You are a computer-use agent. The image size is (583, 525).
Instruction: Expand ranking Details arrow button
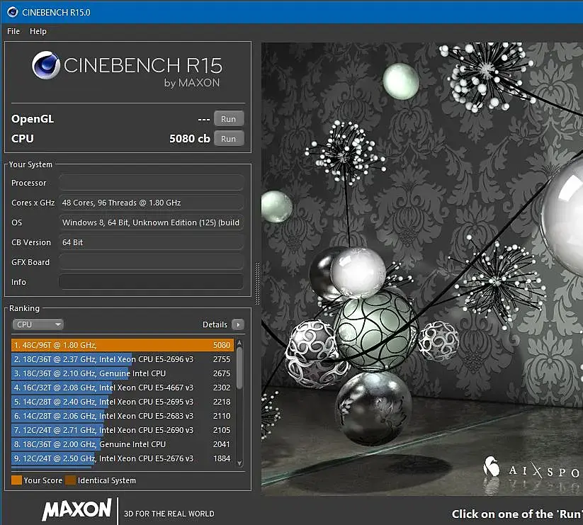pos(238,324)
